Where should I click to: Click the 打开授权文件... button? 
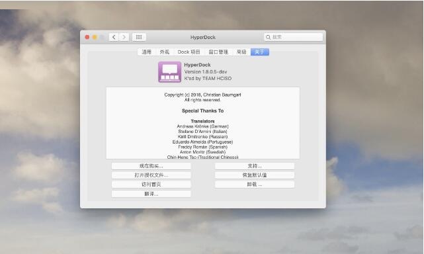tap(151, 175)
